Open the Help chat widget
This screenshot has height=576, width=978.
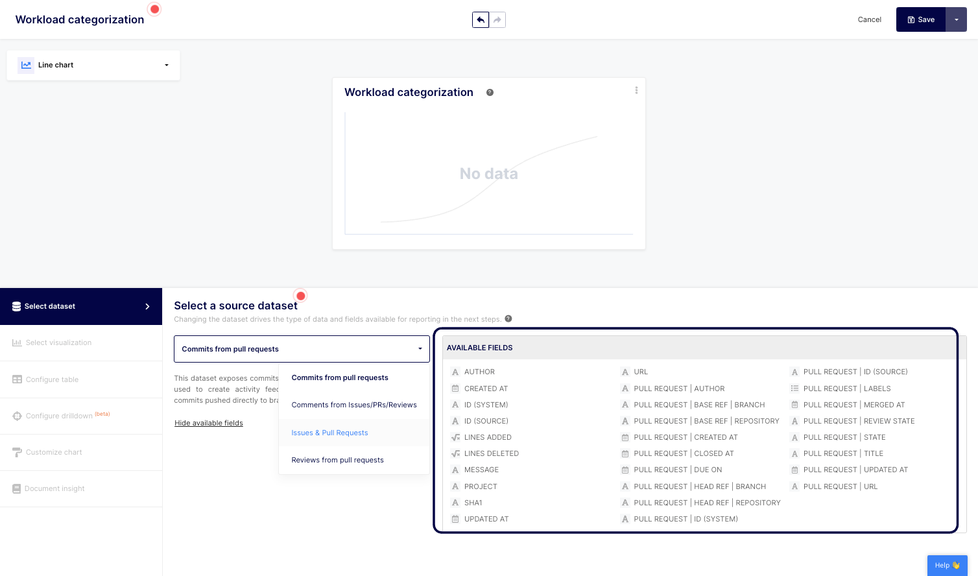coord(947,565)
